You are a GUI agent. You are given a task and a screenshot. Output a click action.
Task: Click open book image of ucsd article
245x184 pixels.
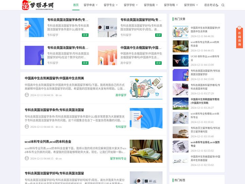pyautogui.click(x=146, y=151)
